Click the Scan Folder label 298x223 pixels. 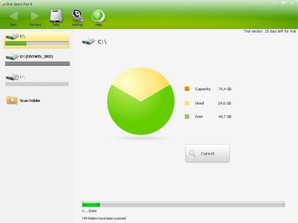pos(30,100)
